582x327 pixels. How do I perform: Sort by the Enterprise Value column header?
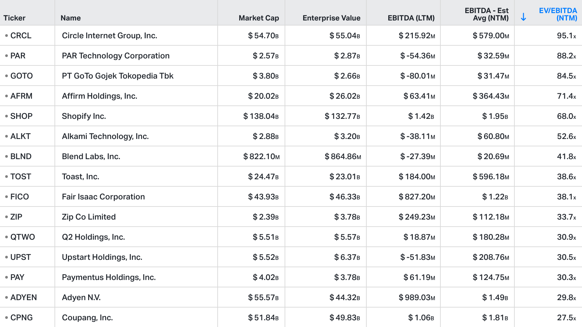pyautogui.click(x=331, y=18)
